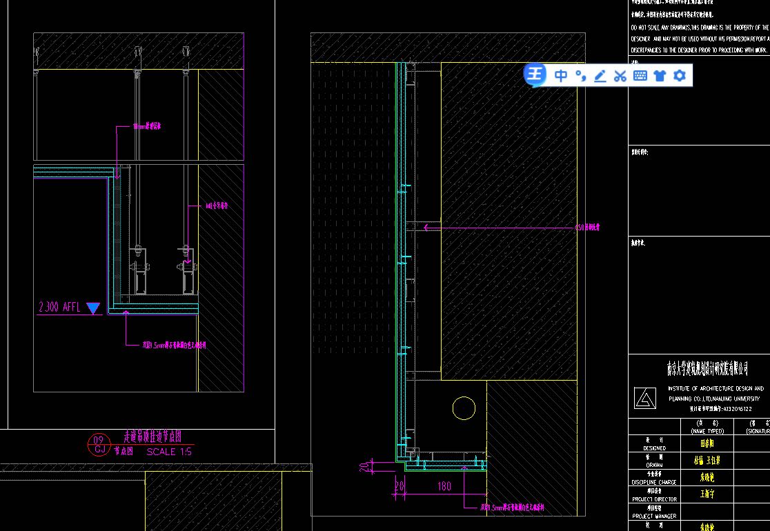Select the yellow circle in section detail
The image size is (770, 531).
[x=464, y=408]
